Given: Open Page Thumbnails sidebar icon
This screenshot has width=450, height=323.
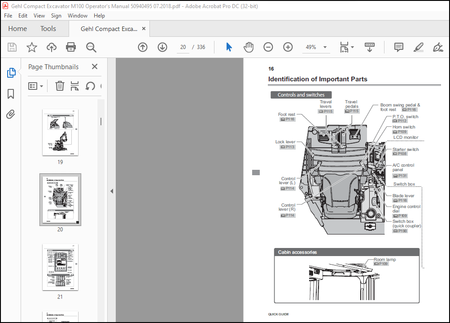Looking at the screenshot, I should coord(11,73).
